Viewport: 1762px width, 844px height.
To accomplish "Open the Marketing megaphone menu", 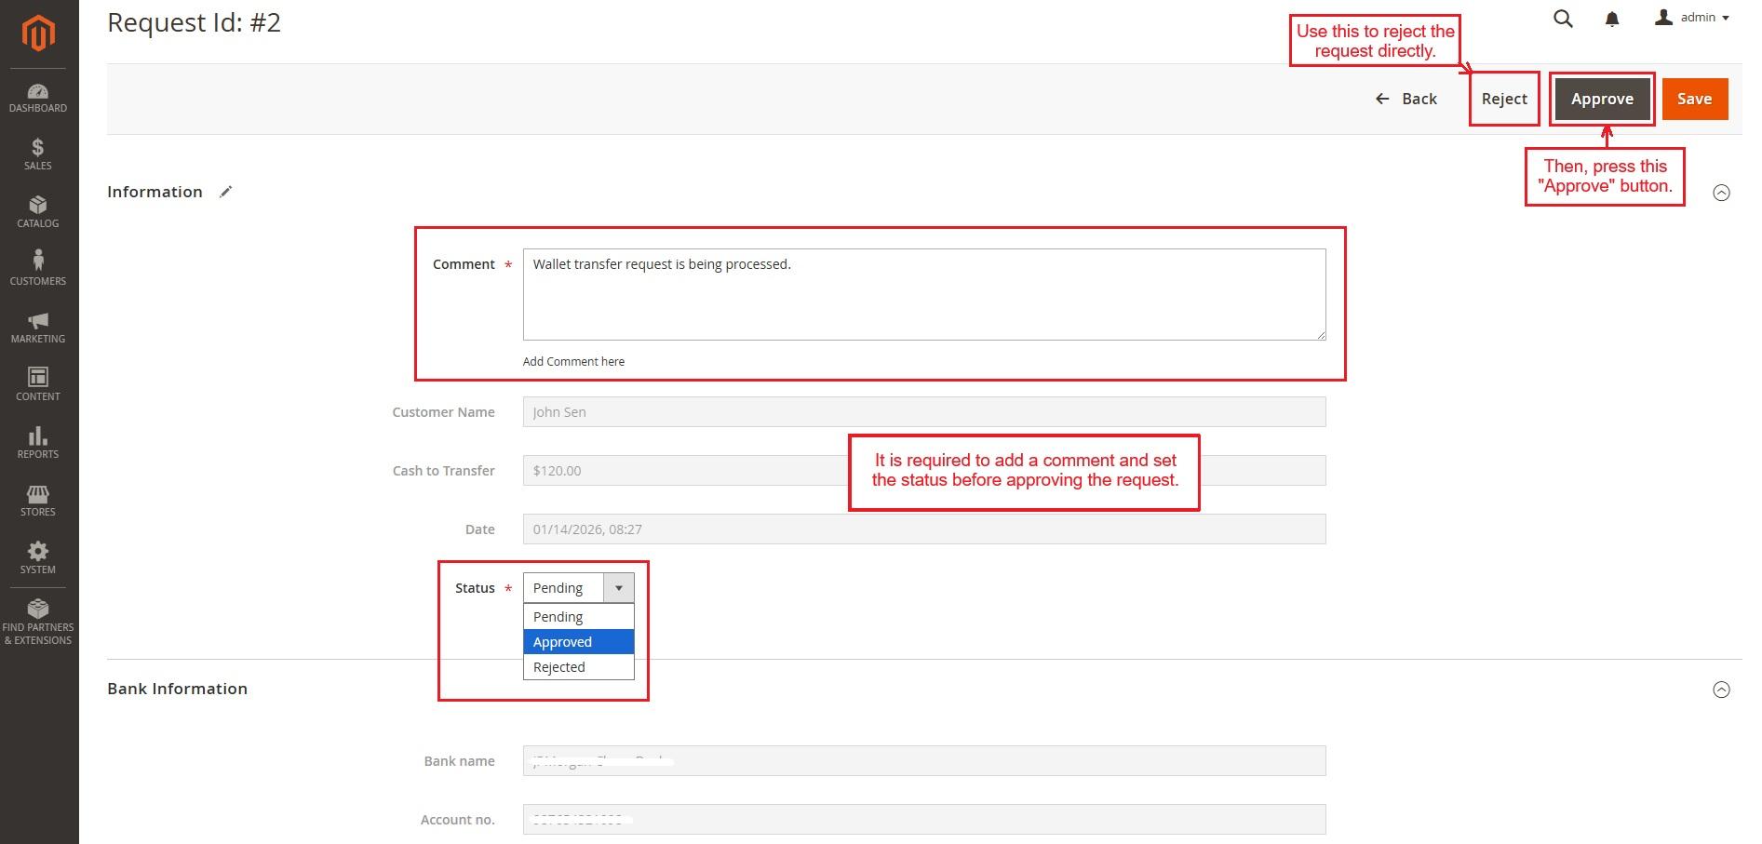I will point(38,328).
